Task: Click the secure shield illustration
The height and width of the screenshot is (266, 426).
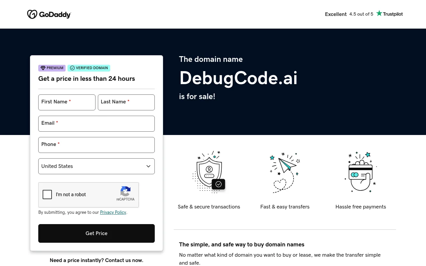Action: [209, 172]
